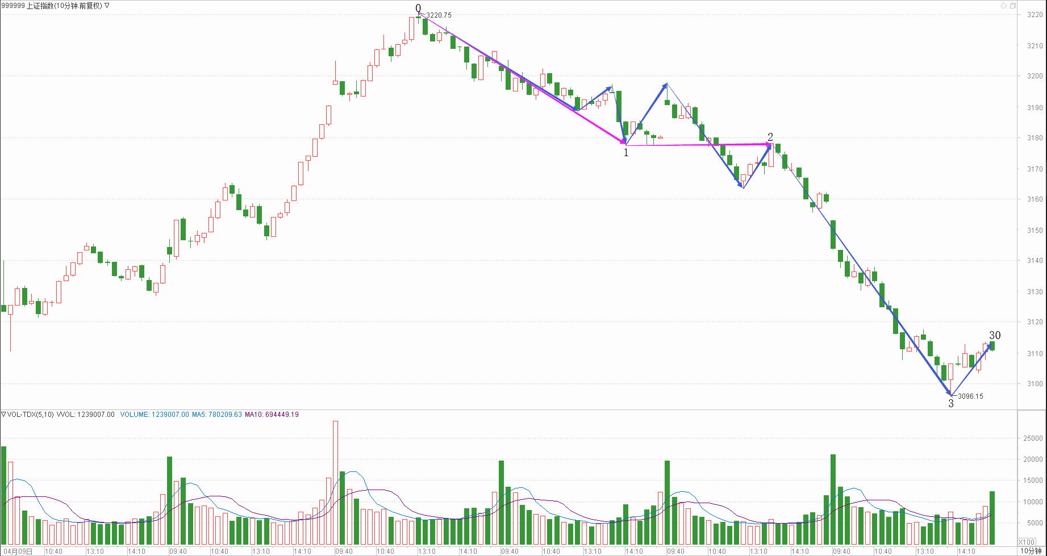
Task: Click the MA5 value in volume header
Action: pos(217,415)
